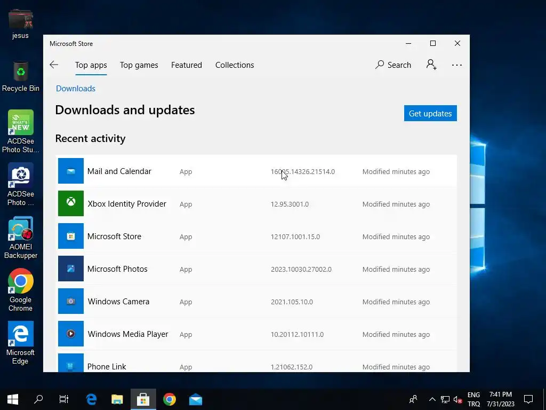
Task: Launch Chrome from the taskbar
Action: [169, 399]
